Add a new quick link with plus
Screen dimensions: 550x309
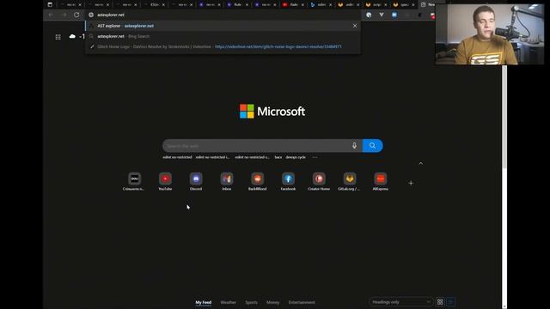coord(411,183)
